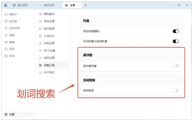Click the 定时任务 tab circle icon
Viewport: 194px width, 123px height.
point(40,5)
